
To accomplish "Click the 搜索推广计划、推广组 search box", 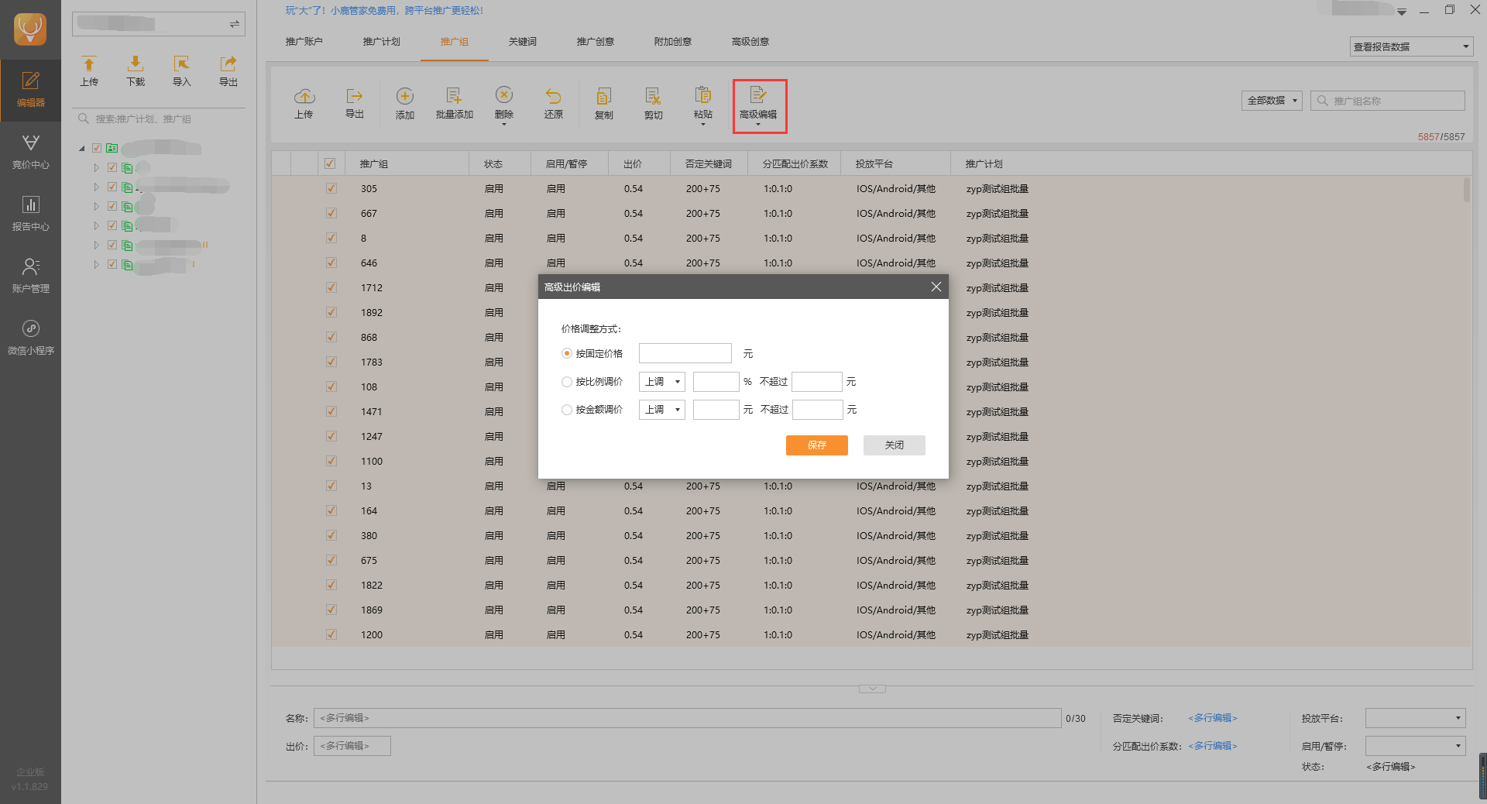I will pos(159,119).
